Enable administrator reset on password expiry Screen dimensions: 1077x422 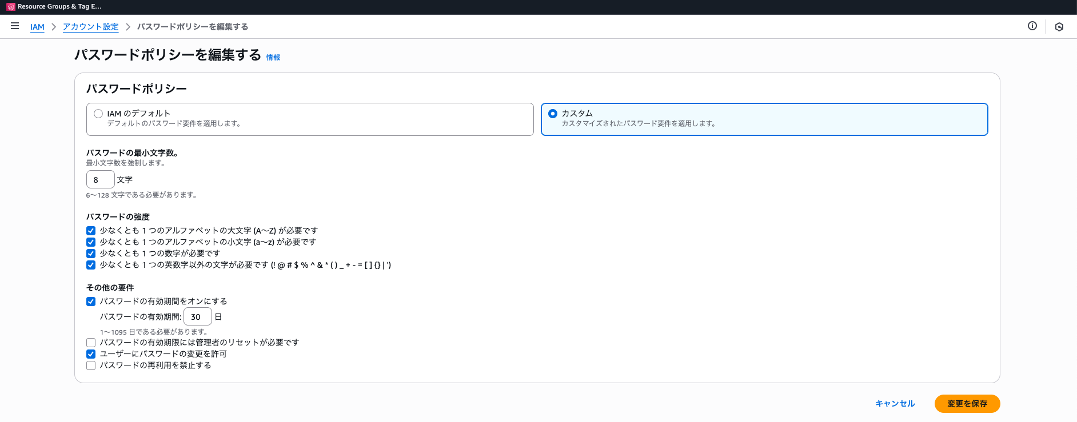(x=91, y=343)
